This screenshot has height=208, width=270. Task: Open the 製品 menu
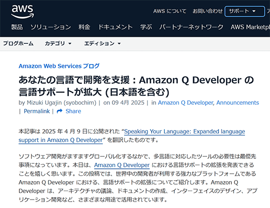pos(17,27)
